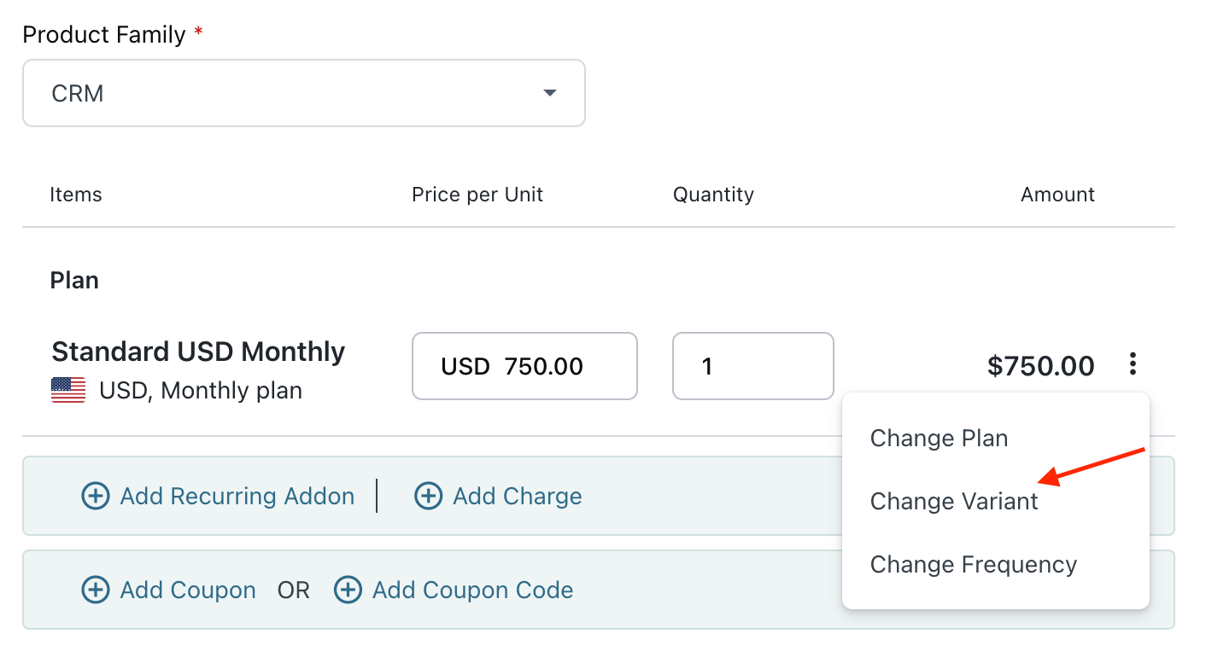This screenshot has height=657, width=1206.
Task: Choose Change Variant in the popup menu
Action: tap(953, 502)
